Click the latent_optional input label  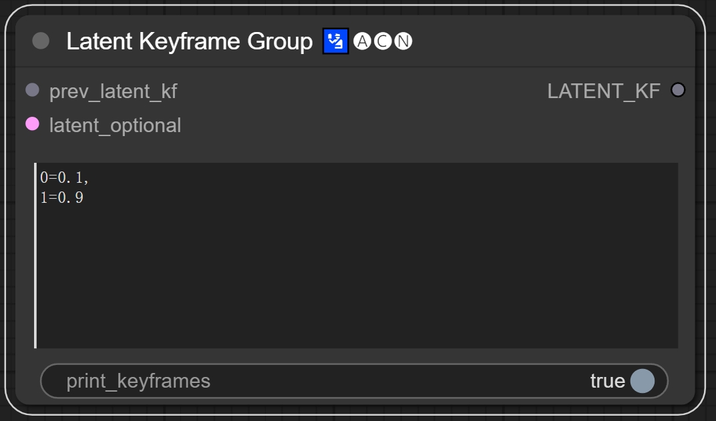point(115,125)
